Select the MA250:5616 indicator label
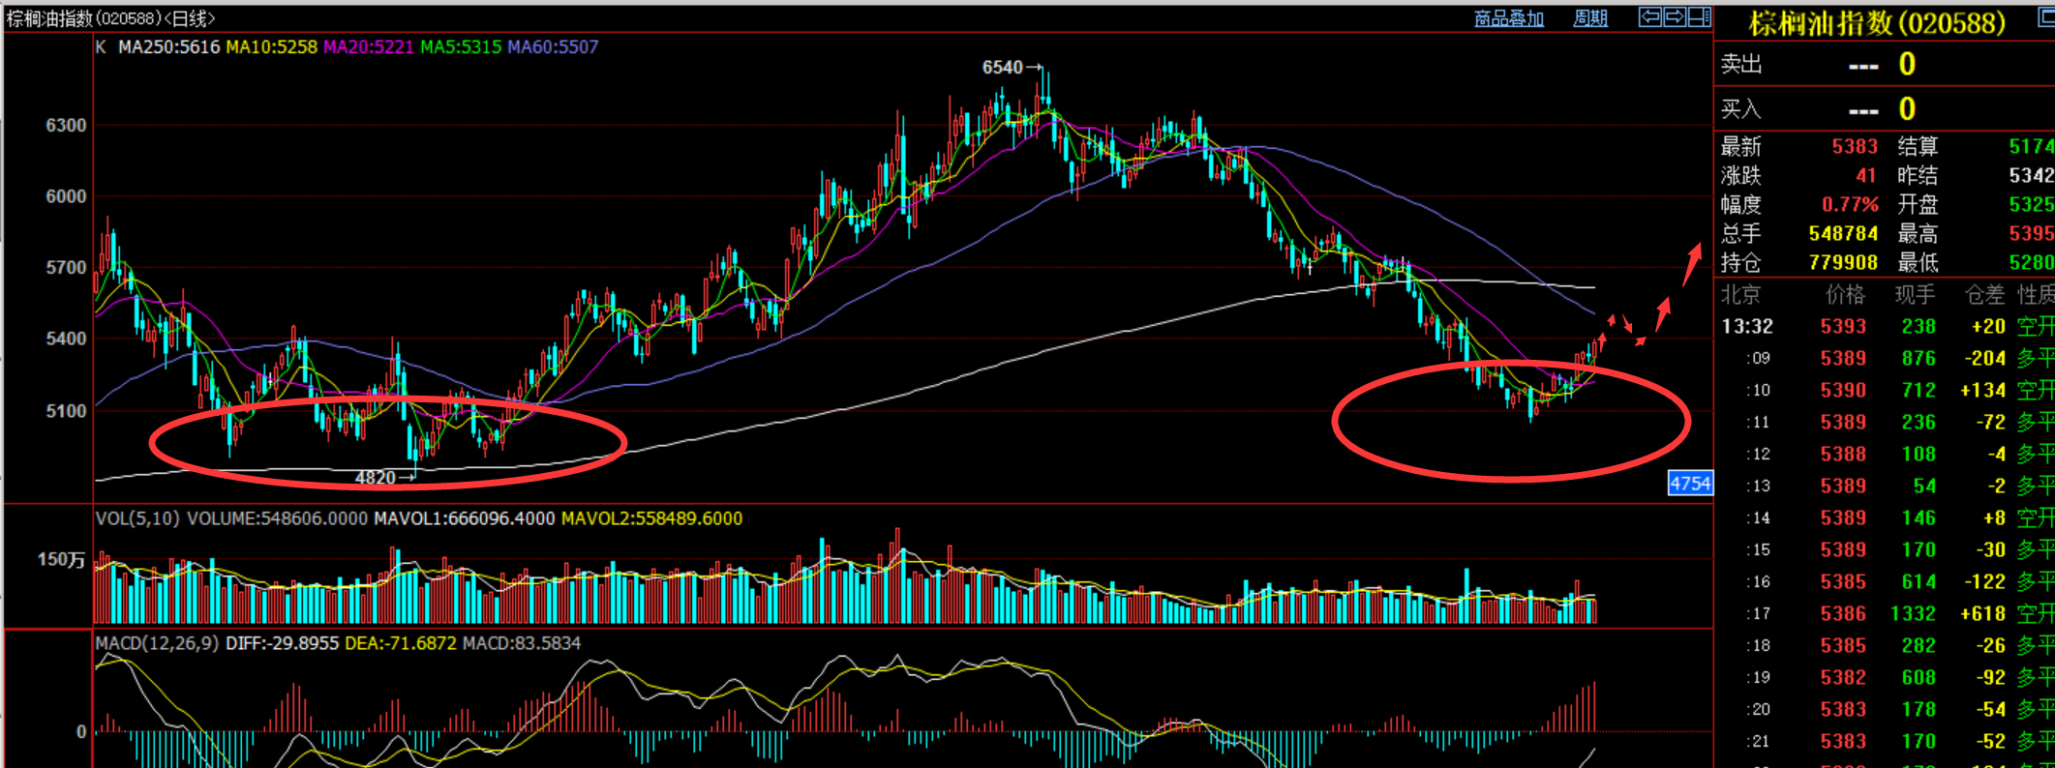 (168, 46)
